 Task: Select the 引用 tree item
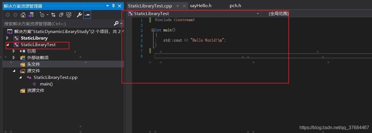click(31, 51)
